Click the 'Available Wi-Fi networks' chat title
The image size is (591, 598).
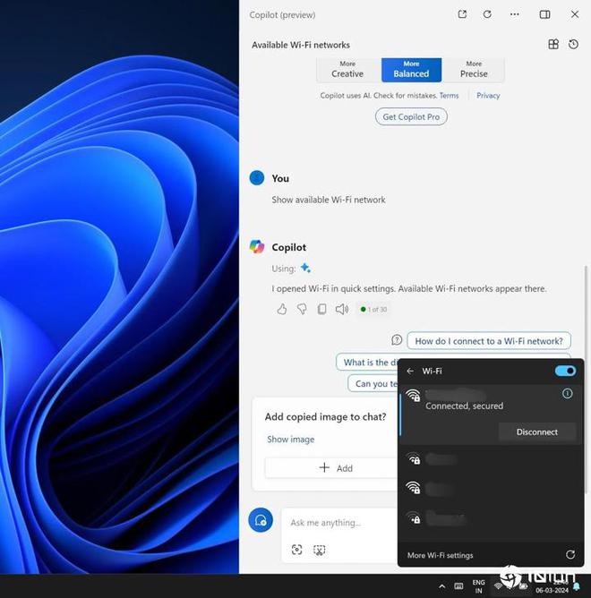tap(301, 45)
